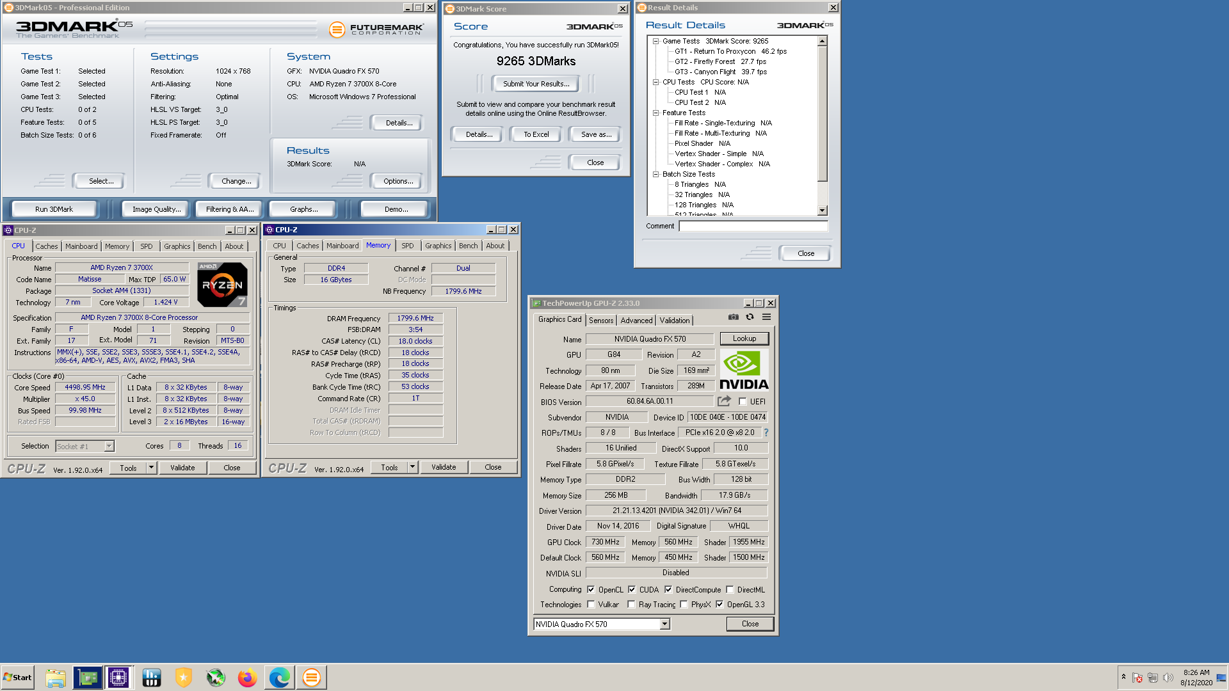
Task: Open Validation tab in GPU-Z
Action: coord(675,321)
